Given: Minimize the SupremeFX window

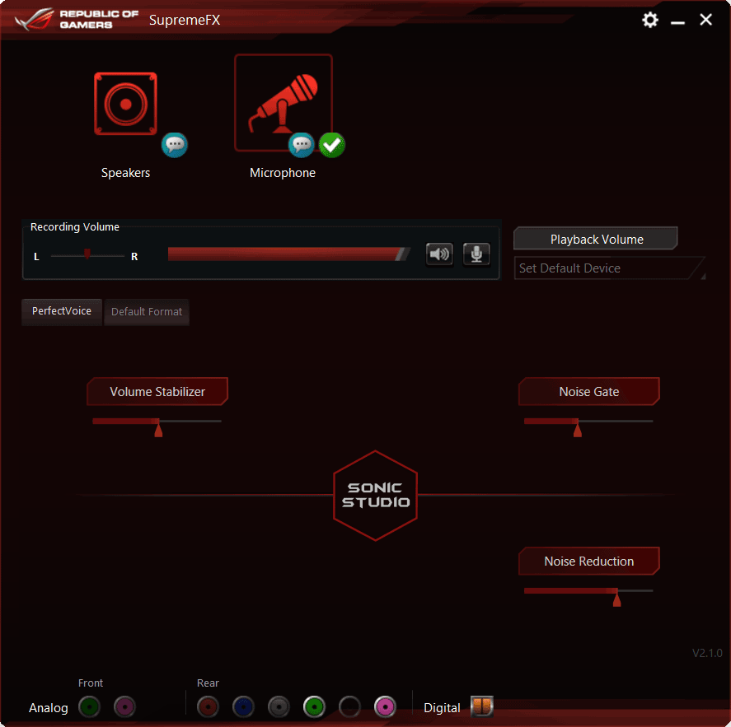Looking at the screenshot, I should coord(678,21).
